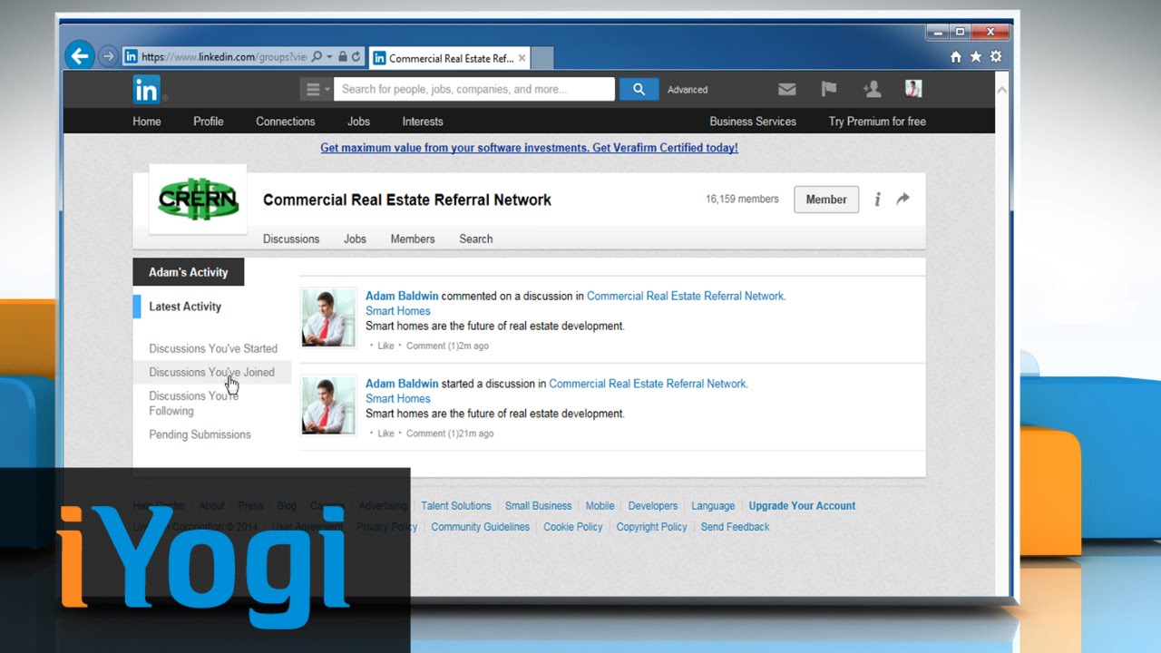1161x653 pixels.
Task: Switch to the group Search tab
Action: (x=475, y=239)
